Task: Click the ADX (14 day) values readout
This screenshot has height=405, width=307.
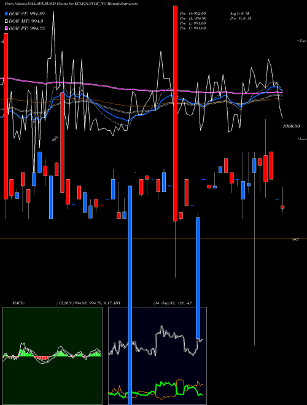Action: pyautogui.click(x=173, y=303)
